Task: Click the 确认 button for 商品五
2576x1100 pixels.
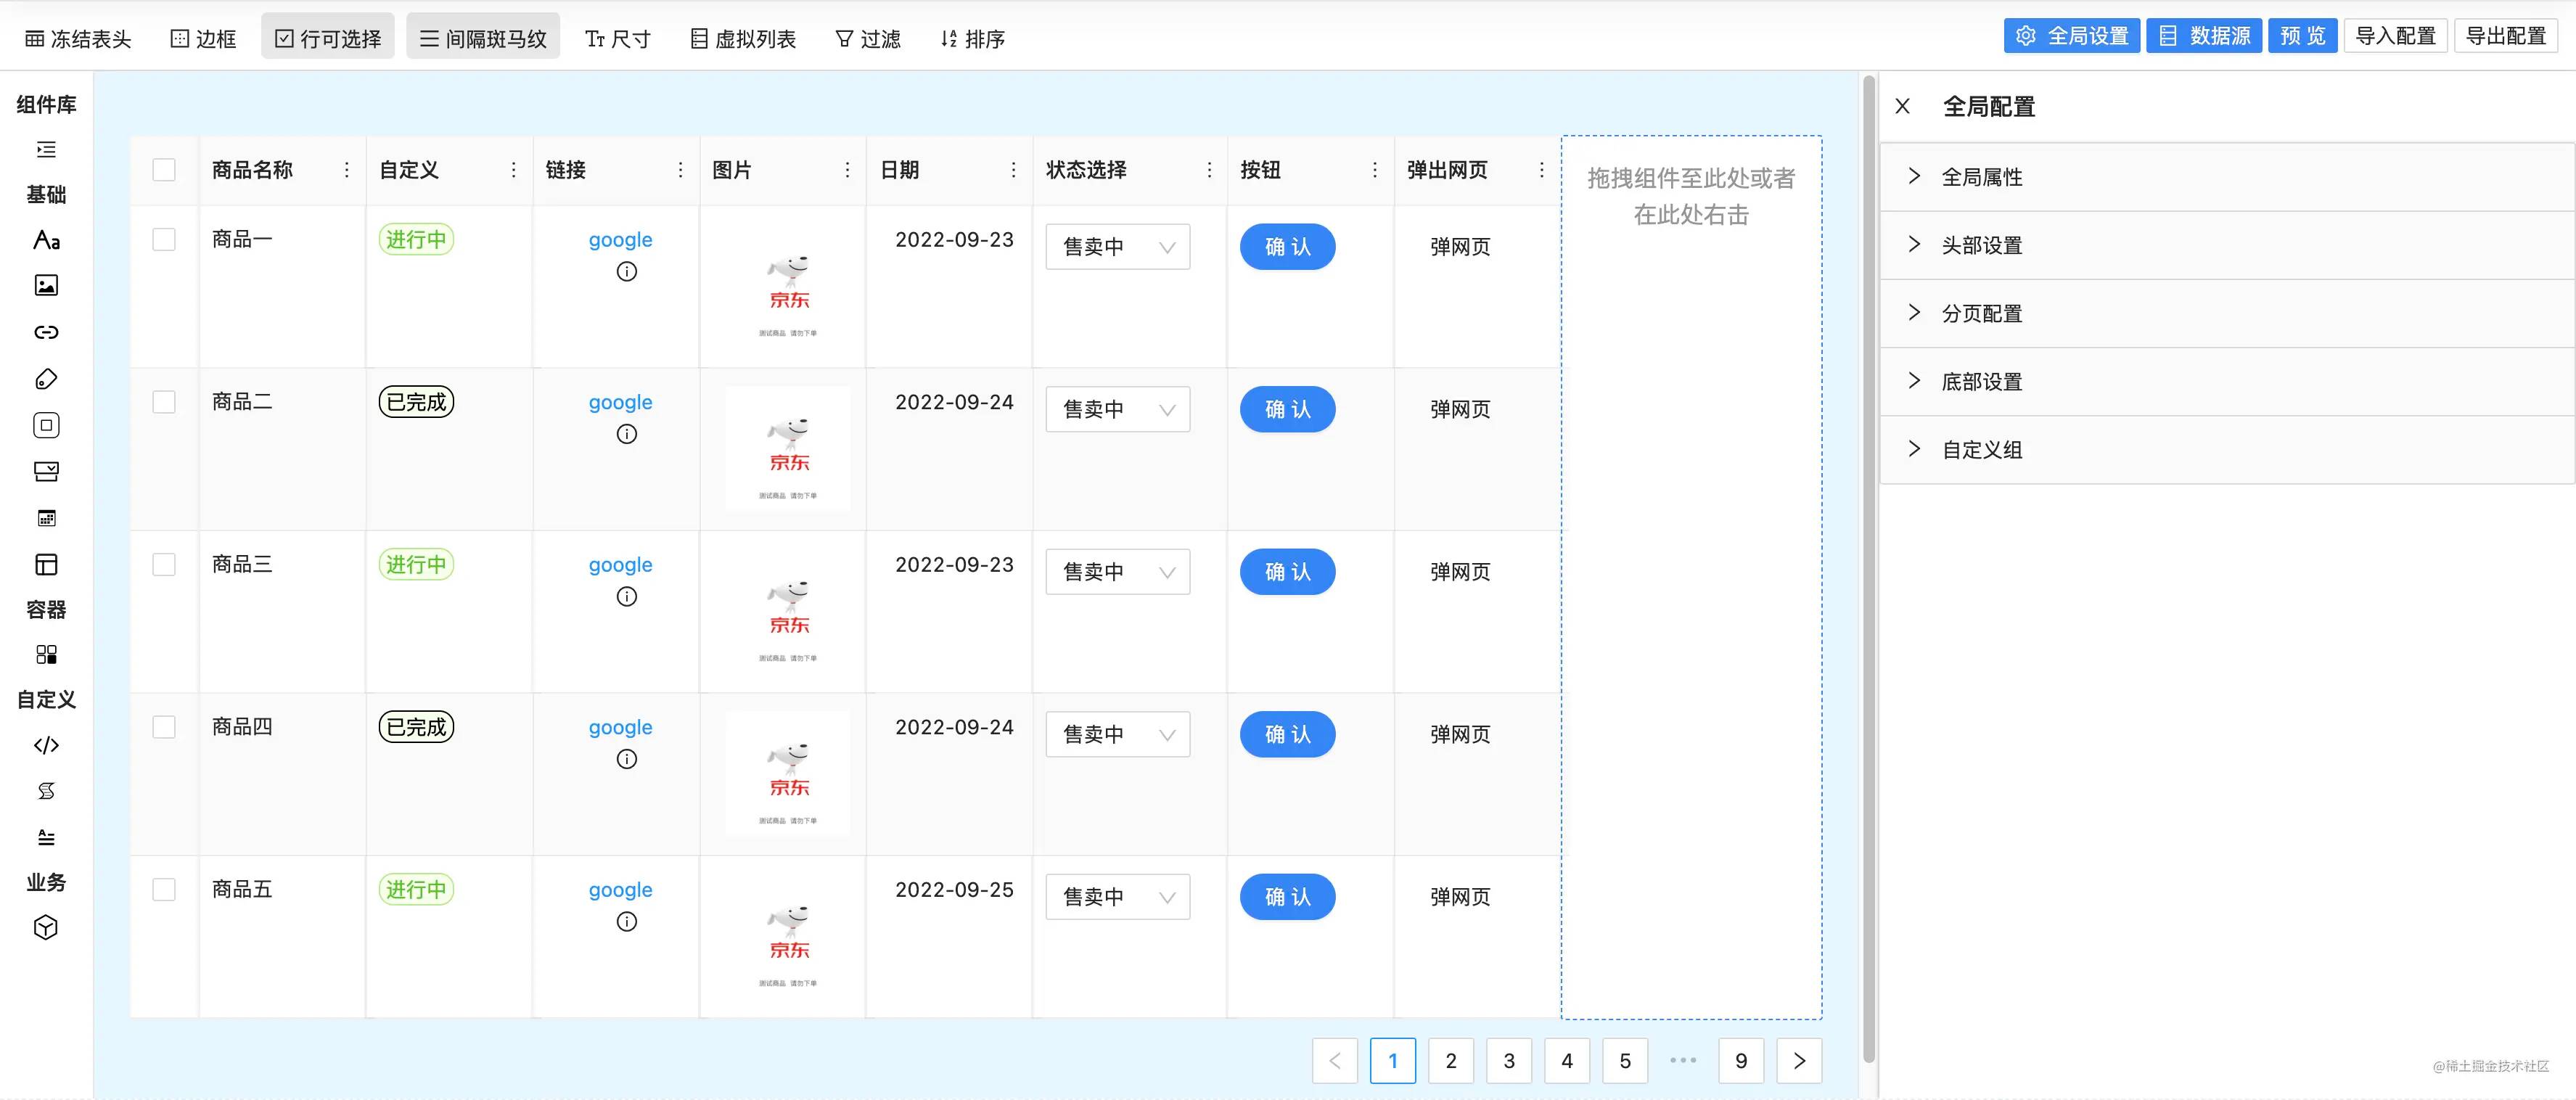Action: tap(1287, 897)
